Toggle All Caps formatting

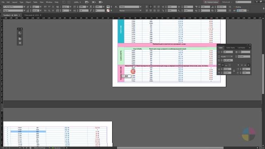click(x=45, y=7)
